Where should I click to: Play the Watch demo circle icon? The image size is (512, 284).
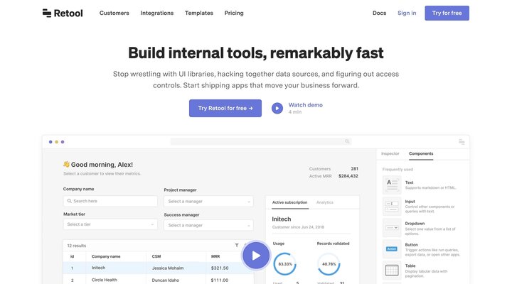pos(277,109)
